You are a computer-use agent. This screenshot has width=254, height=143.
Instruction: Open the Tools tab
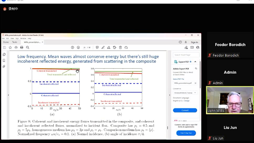click(15, 42)
